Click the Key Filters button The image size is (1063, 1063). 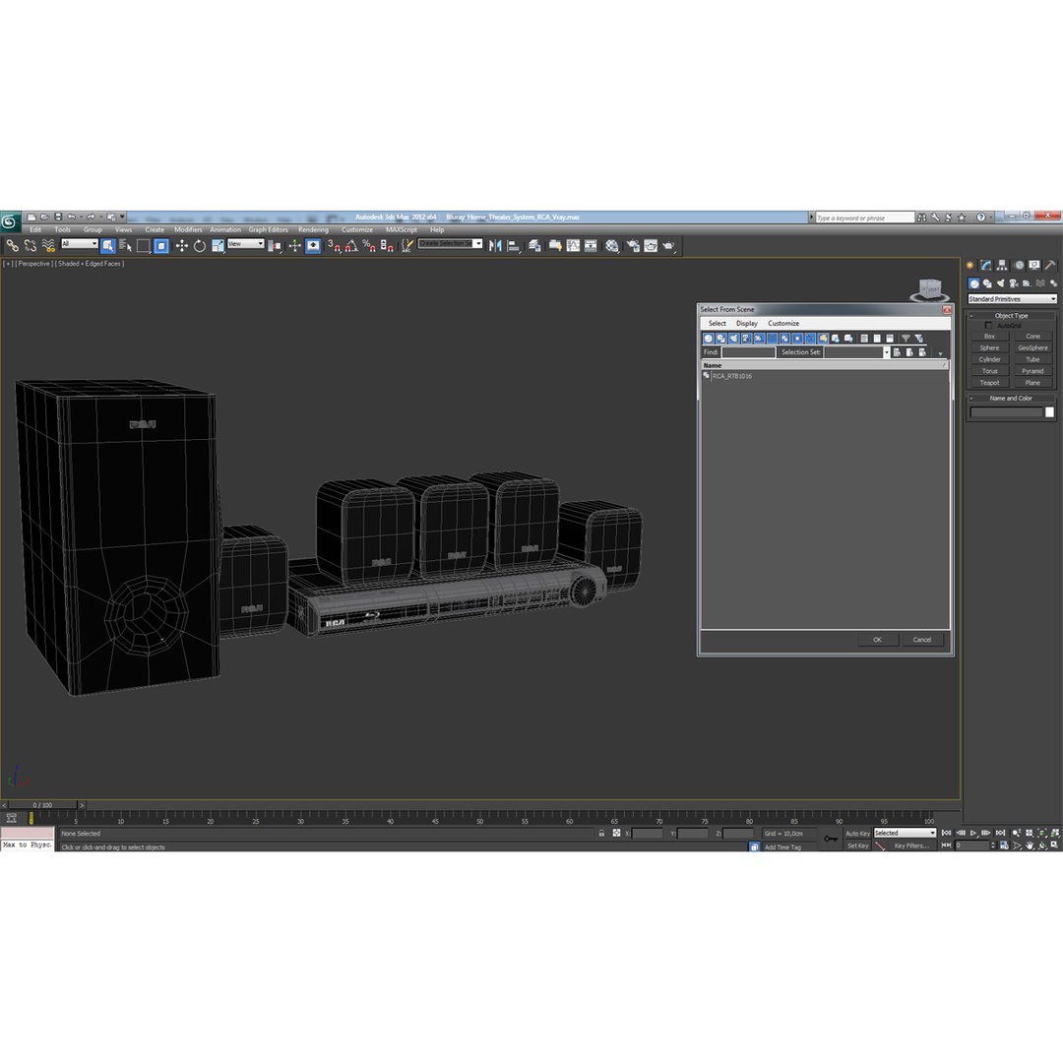click(911, 846)
